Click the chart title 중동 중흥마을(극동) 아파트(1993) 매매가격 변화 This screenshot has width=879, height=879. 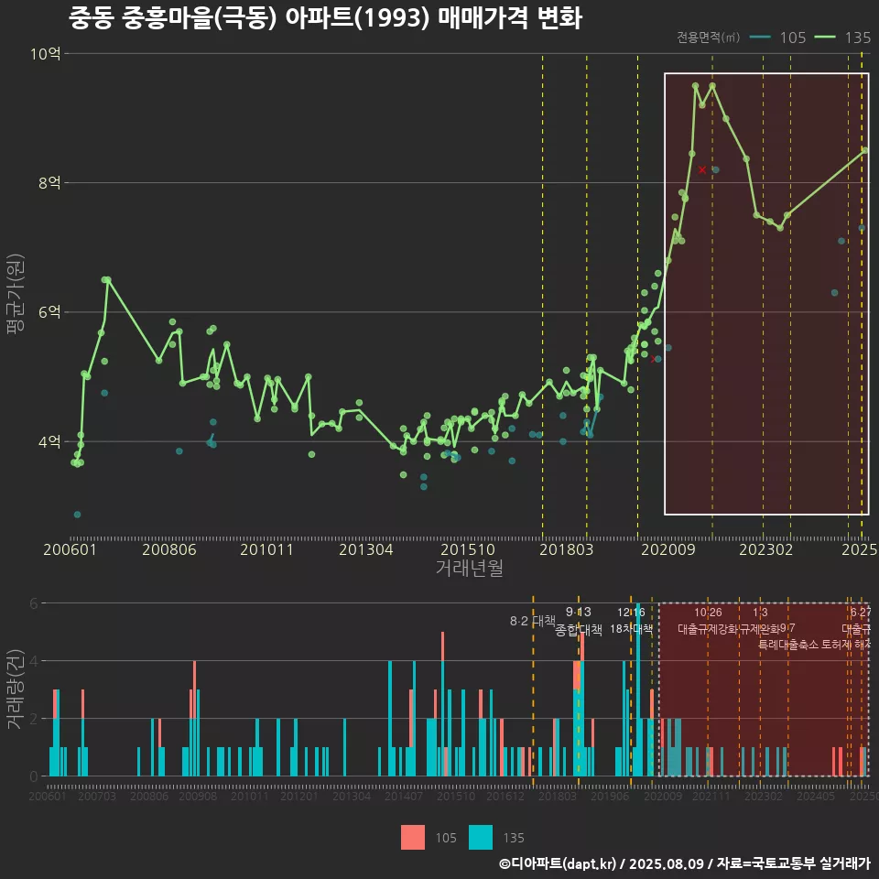(325, 17)
